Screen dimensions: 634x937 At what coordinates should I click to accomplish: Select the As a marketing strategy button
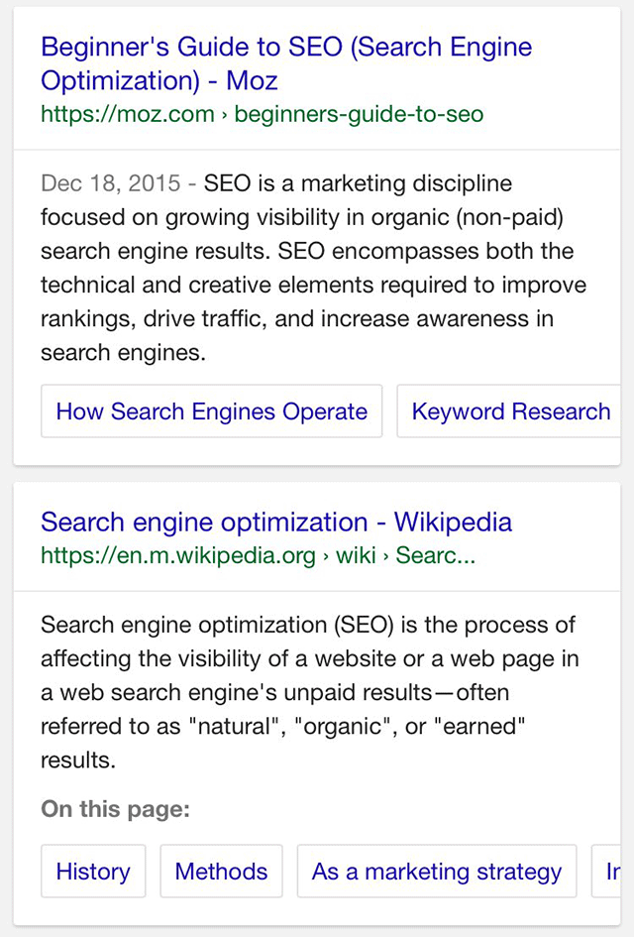coord(436,872)
